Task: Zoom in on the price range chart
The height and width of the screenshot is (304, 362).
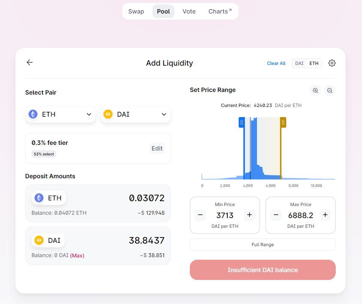Action: pyautogui.click(x=315, y=90)
